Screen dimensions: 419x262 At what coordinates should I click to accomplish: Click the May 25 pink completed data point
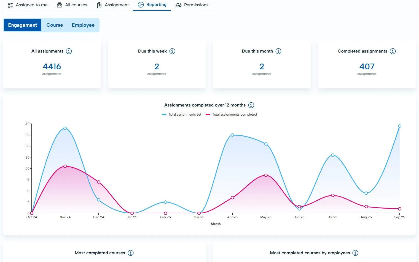click(266, 175)
